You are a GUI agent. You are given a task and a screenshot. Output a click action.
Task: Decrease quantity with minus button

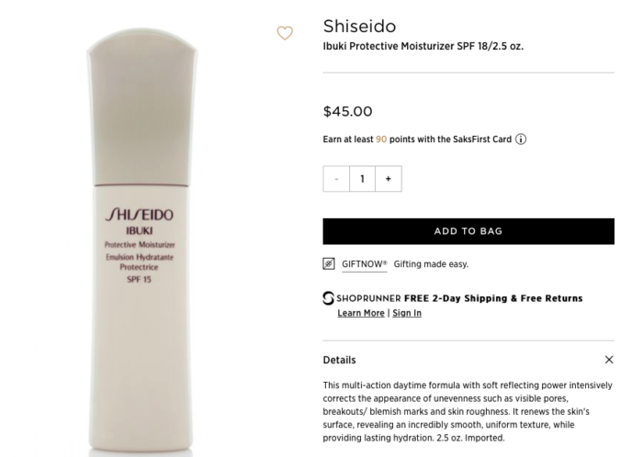336,179
